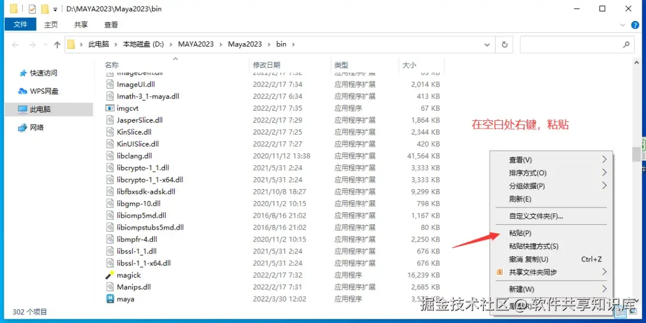
Task: Sort by the 大小 column header
Action: pos(409,65)
